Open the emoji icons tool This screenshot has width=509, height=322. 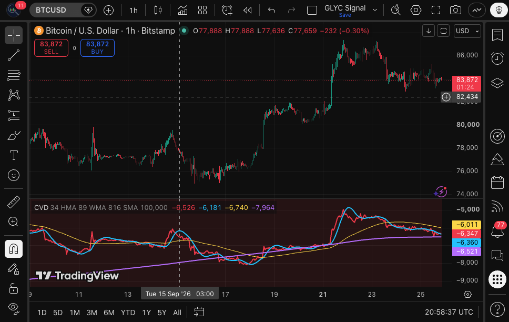(x=14, y=175)
